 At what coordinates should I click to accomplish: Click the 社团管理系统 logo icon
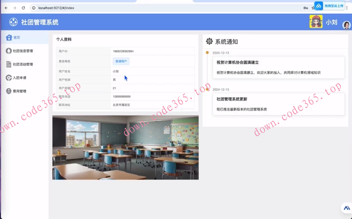13,22
